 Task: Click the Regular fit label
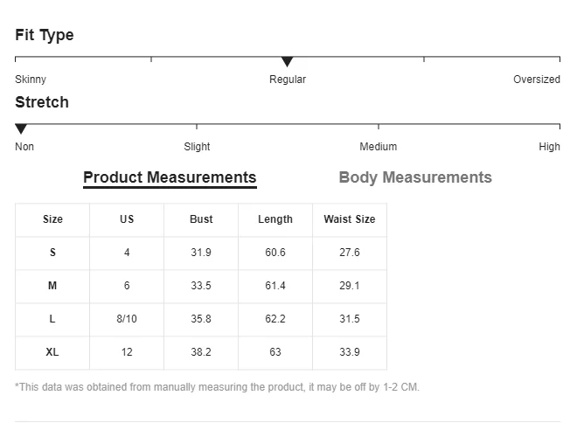288,80
